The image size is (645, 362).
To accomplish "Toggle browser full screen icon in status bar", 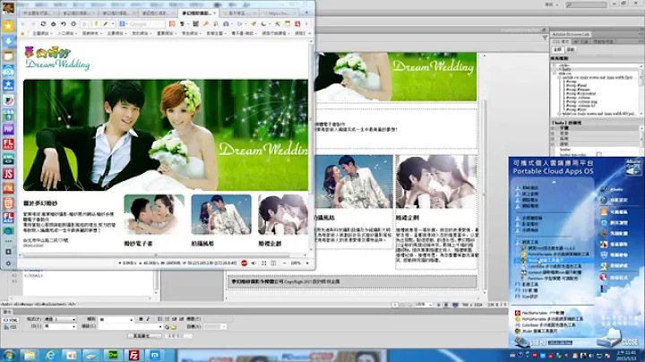I will click(x=264, y=263).
